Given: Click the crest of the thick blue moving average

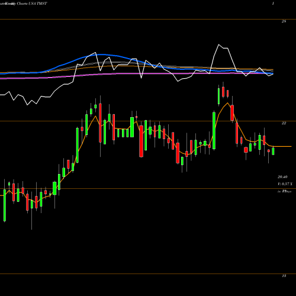Looking at the screenshot, I should (102, 54).
